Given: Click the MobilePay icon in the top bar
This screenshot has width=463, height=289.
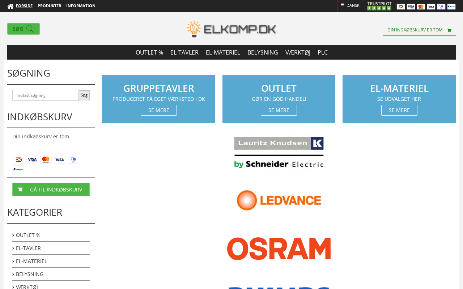Looking at the screenshot, I should [441, 7].
